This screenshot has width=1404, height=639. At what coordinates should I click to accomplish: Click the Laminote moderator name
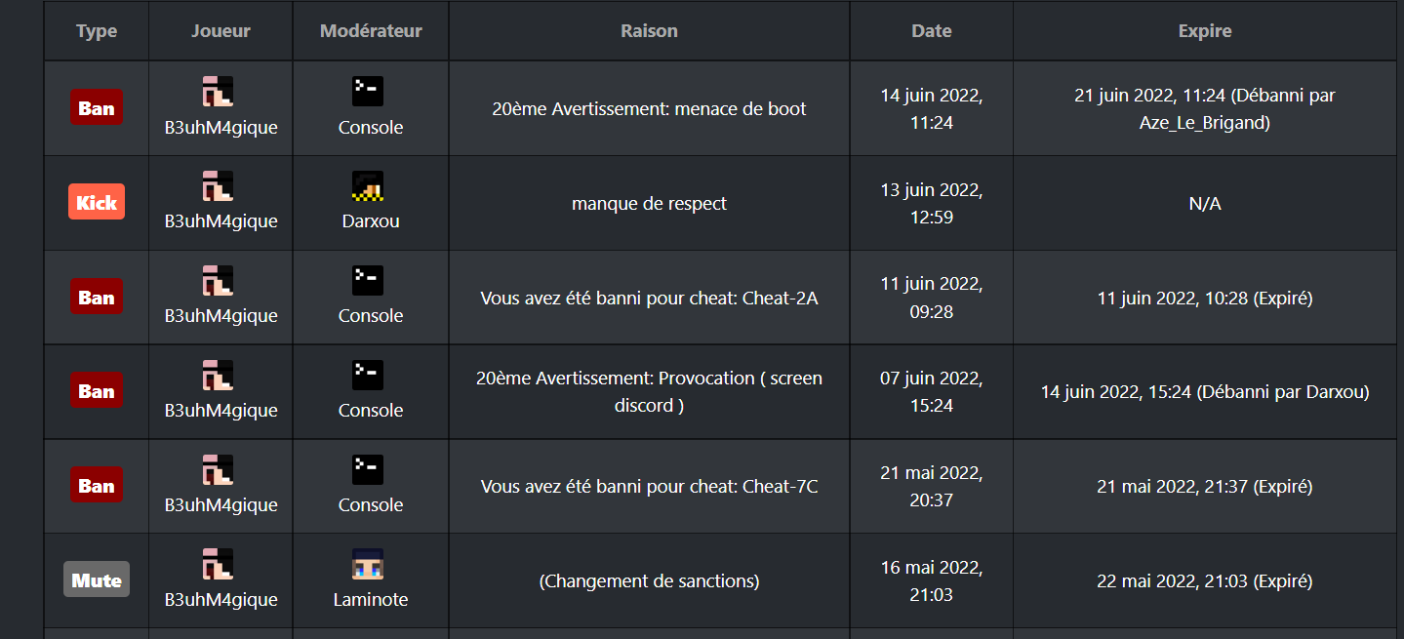[x=371, y=599]
